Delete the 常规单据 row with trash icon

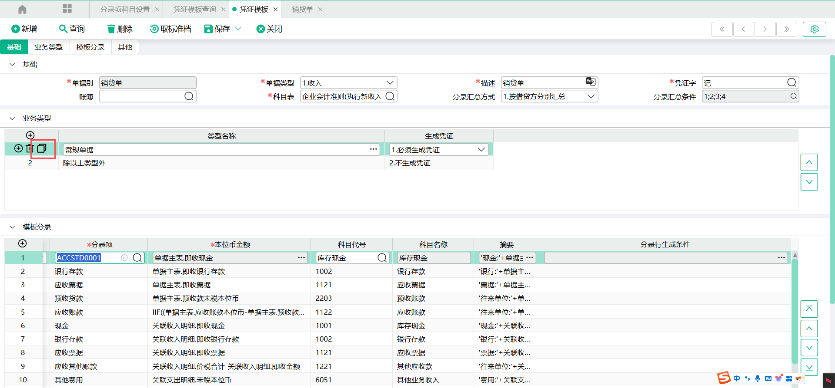point(30,148)
